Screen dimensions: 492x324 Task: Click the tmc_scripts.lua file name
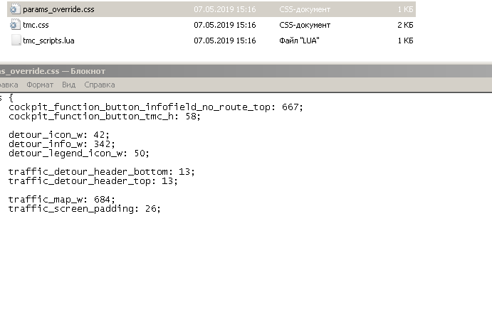[x=48, y=40]
